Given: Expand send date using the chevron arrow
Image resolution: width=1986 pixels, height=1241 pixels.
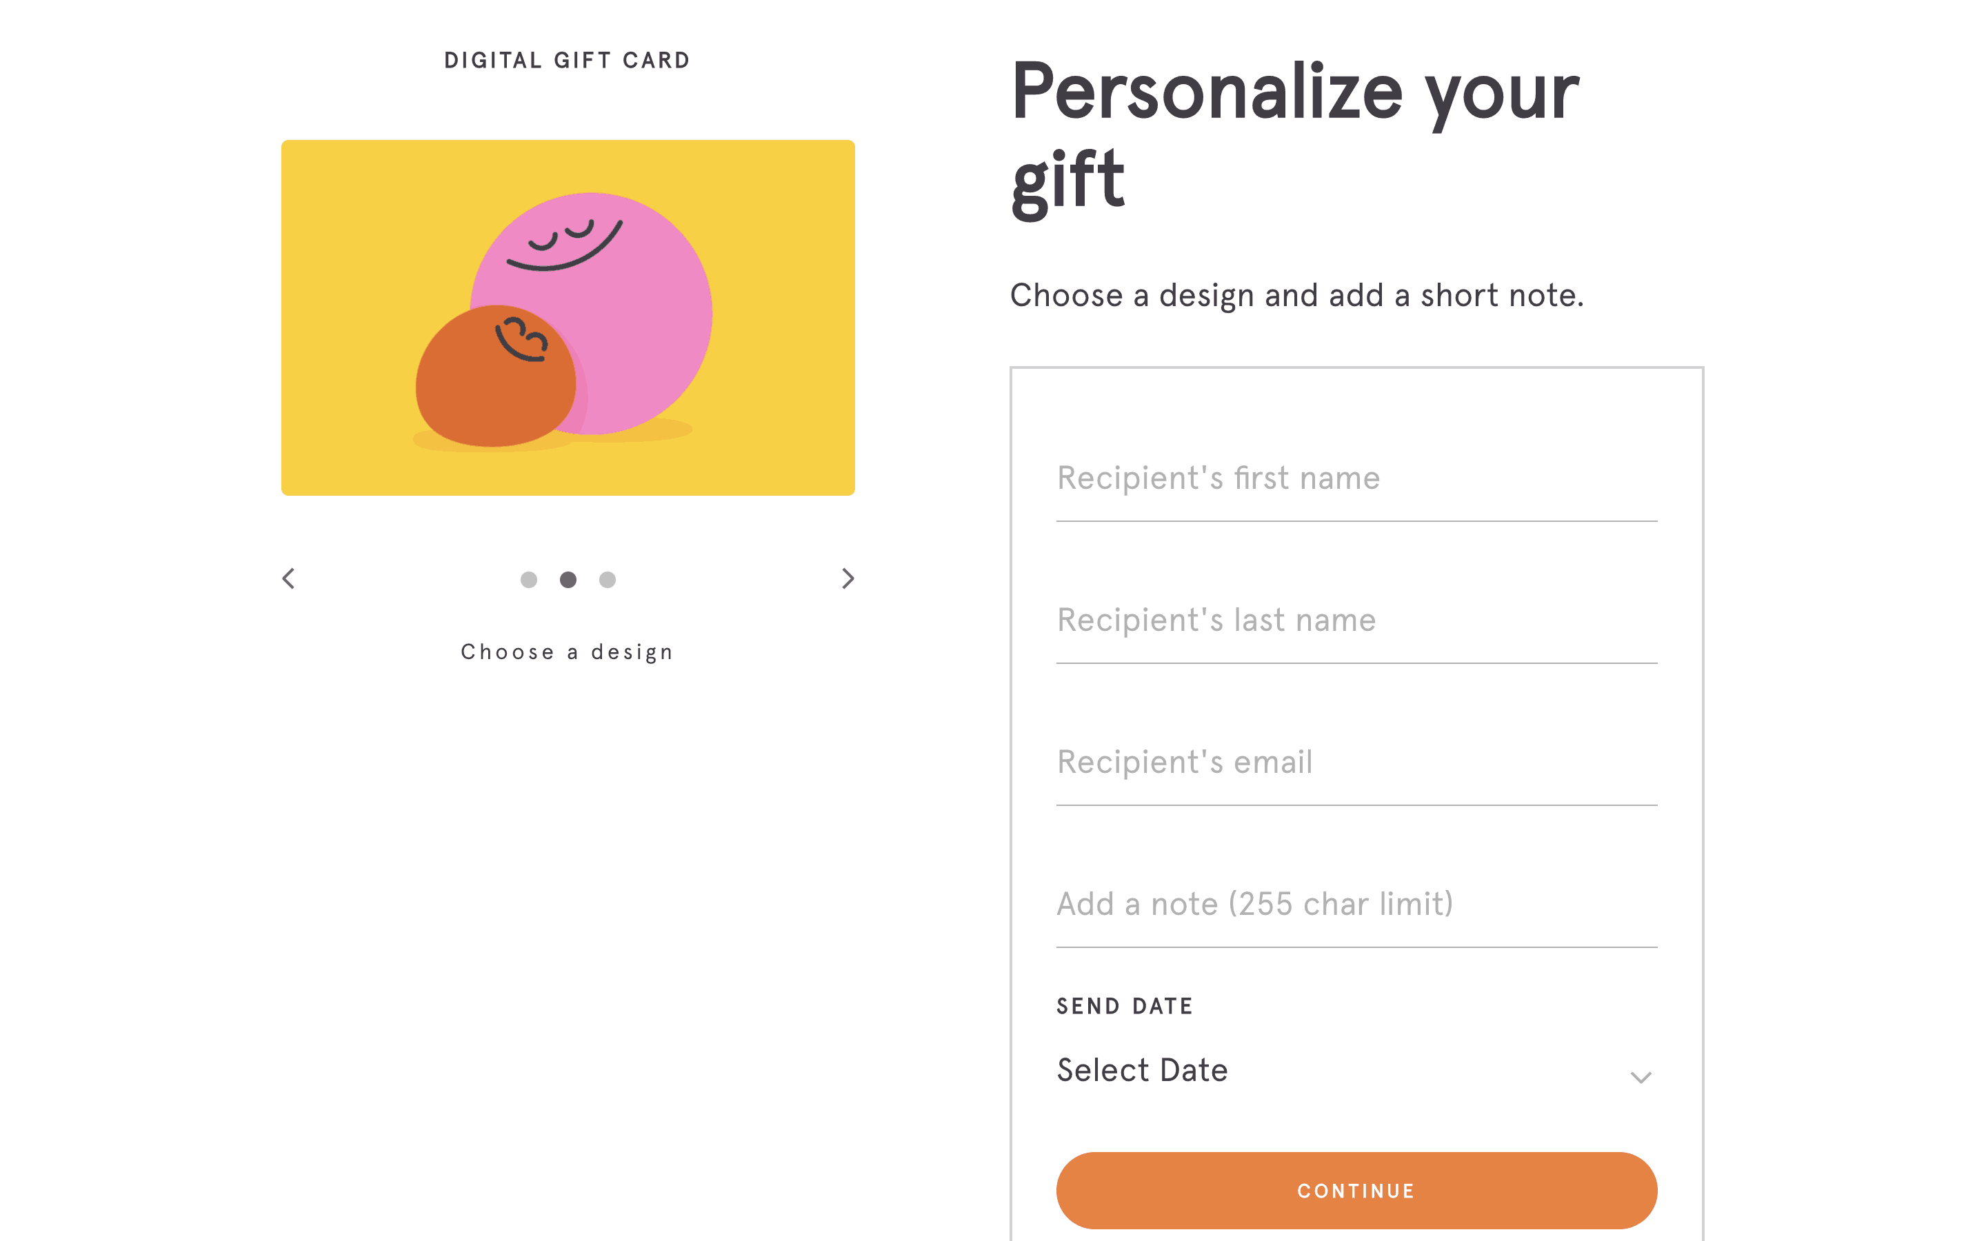Looking at the screenshot, I should point(1641,1077).
